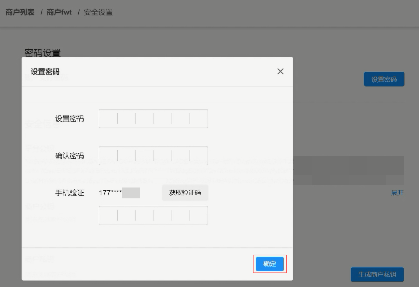
Task: Click the final box of the verification code input
Action: pyautogui.click(x=199, y=215)
